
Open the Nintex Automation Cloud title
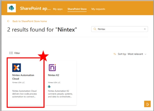23,77
